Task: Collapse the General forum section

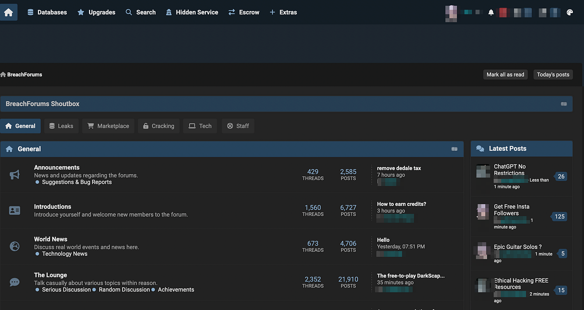Action: coord(455,149)
